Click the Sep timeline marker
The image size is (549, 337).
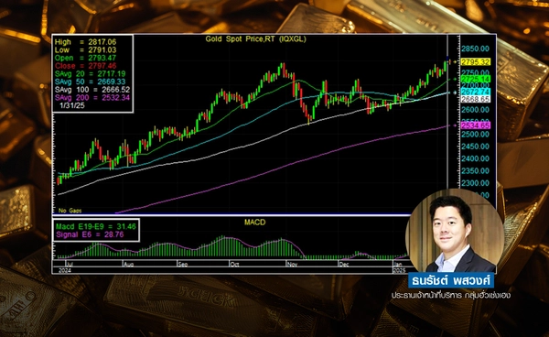pyautogui.click(x=183, y=265)
